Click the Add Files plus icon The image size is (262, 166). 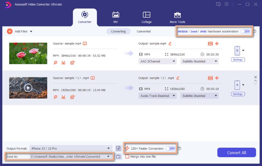(x=10, y=31)
